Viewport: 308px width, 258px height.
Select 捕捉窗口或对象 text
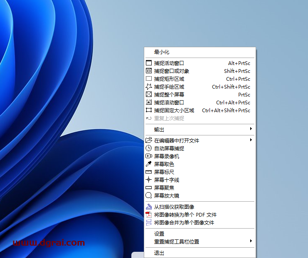172,71
